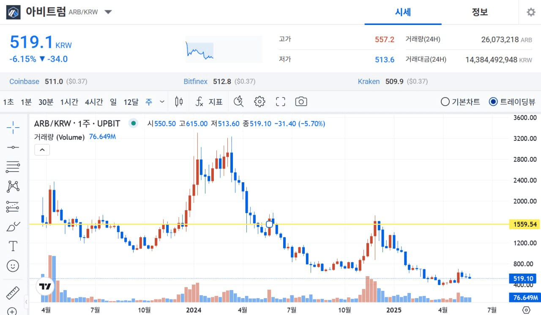Click the 3600.00 price axis label

525,118
